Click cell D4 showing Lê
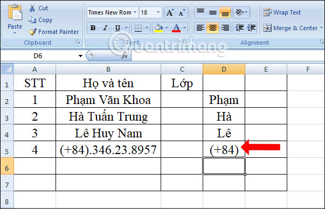This screenshot has height=209, width=325. pyautogui.click(x=224, y=133)
